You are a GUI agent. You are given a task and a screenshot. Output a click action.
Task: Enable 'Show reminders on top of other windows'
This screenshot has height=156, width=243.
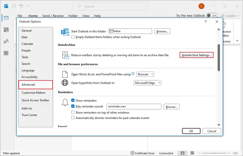73,112
